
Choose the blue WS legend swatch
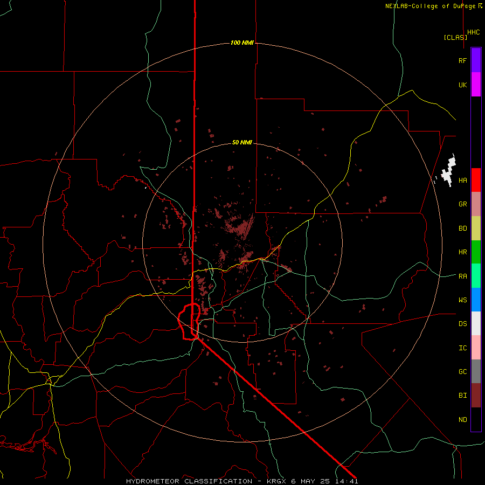click(476, 300)
